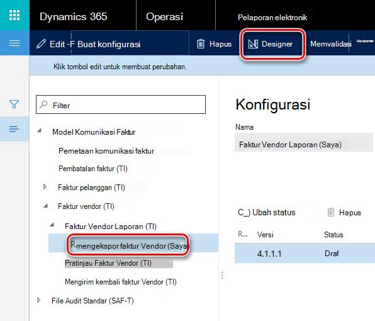Click the magnifier icon in Filter box

(x=43, y=104)
